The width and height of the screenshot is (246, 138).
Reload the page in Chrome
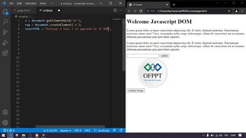(141, 11)
